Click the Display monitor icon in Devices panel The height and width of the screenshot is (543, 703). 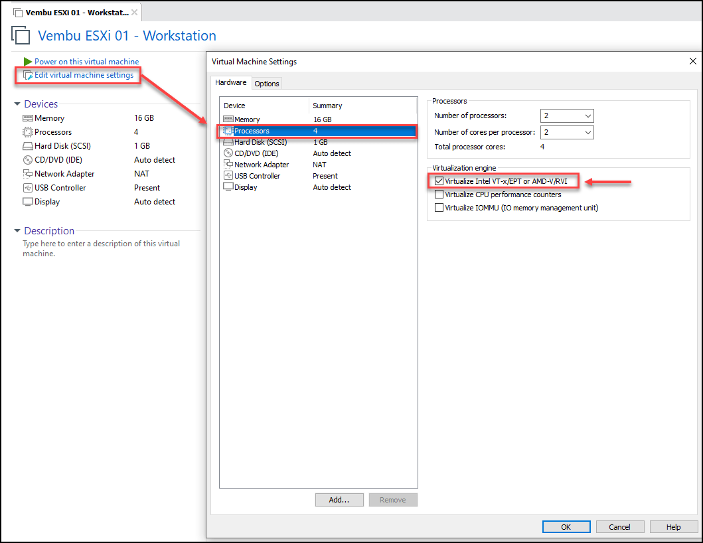pos(28,202)
